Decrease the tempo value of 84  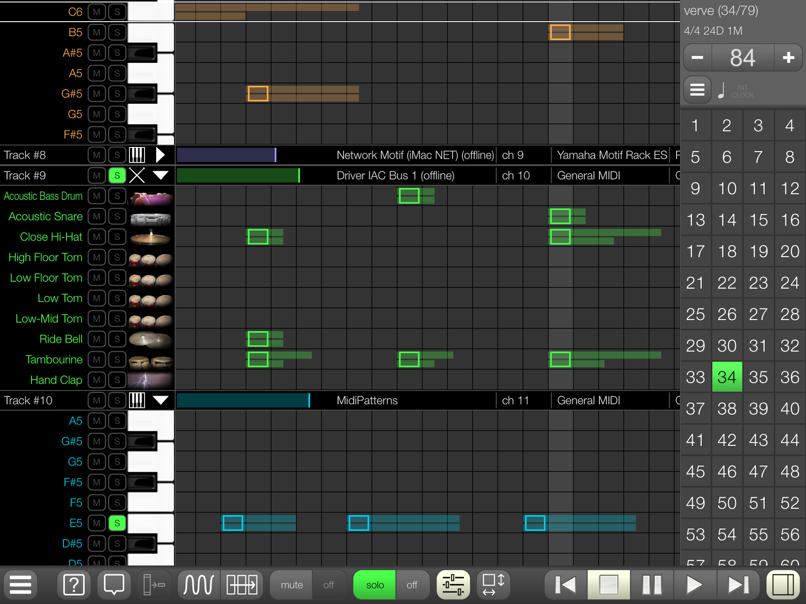(x=697, y=57)
